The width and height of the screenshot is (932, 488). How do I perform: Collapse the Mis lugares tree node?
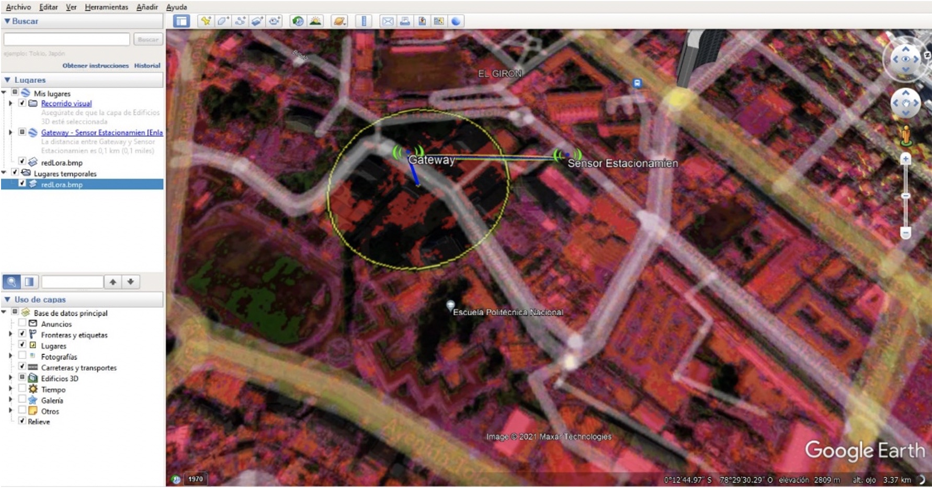(4, 93)
